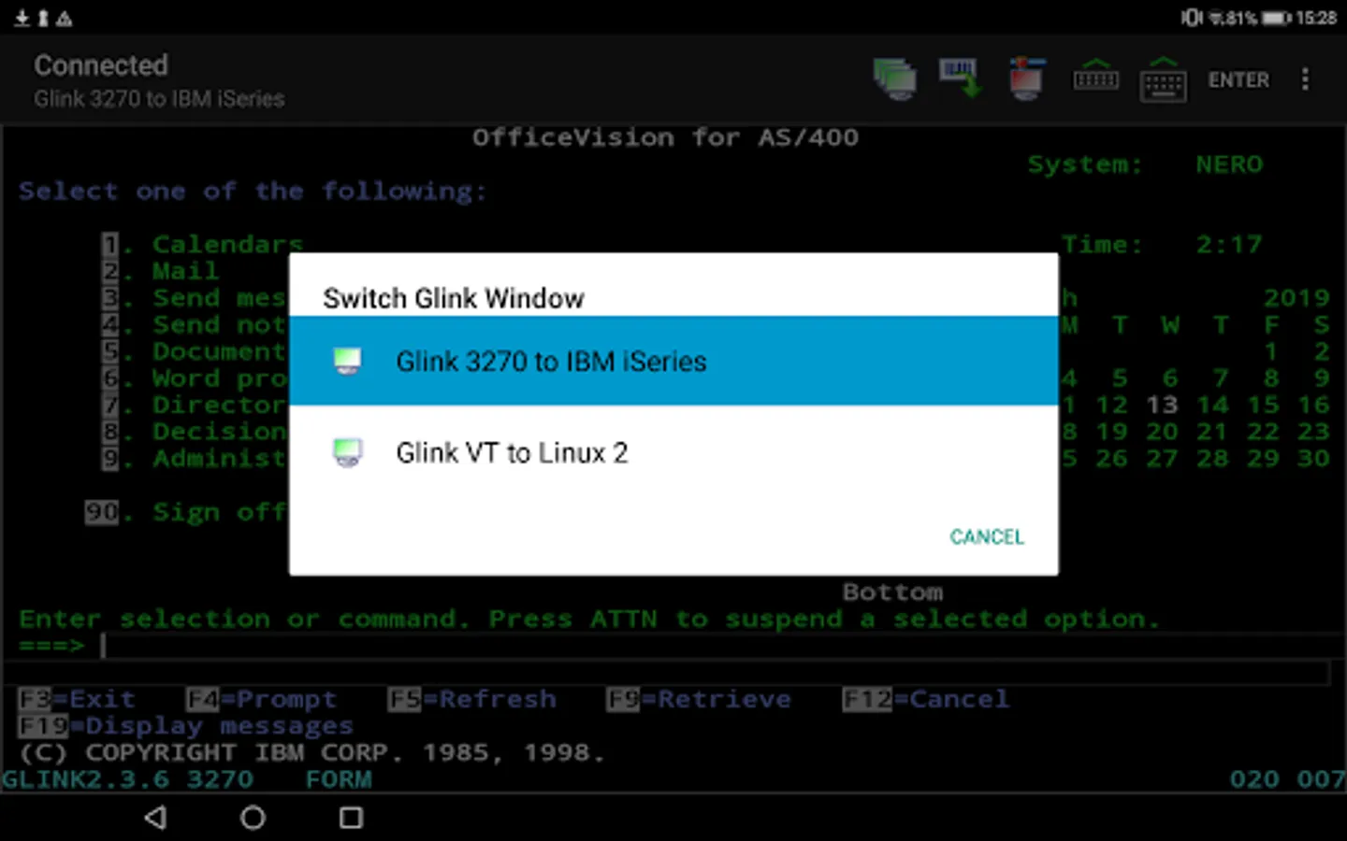The image size is (1347, 841).
Task: Tap the download notification icon in status bar
Action: [x=21, y=18]
